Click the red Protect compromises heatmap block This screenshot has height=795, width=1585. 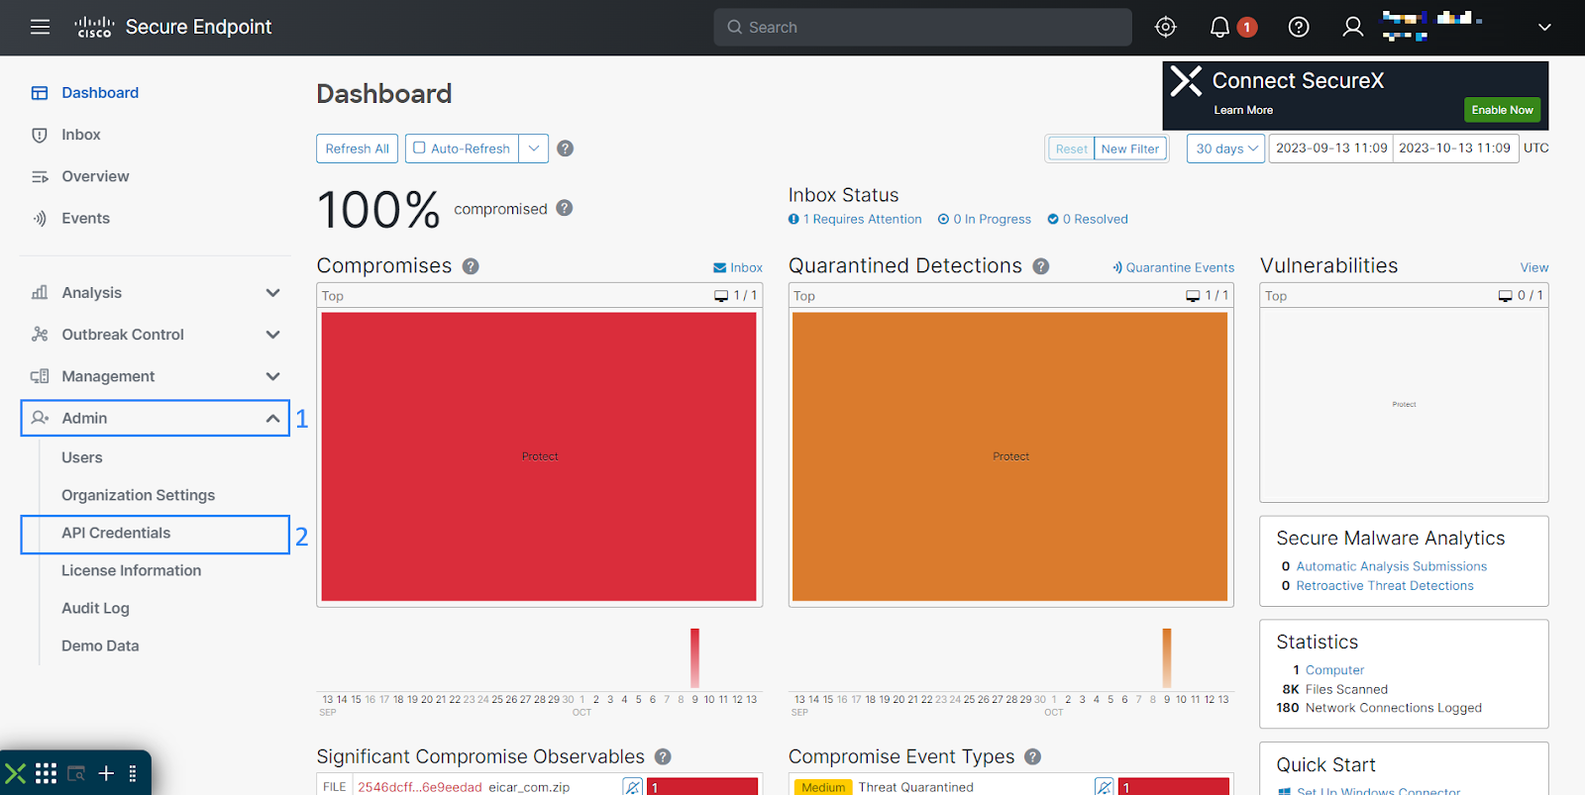click(x=539, y=456)
